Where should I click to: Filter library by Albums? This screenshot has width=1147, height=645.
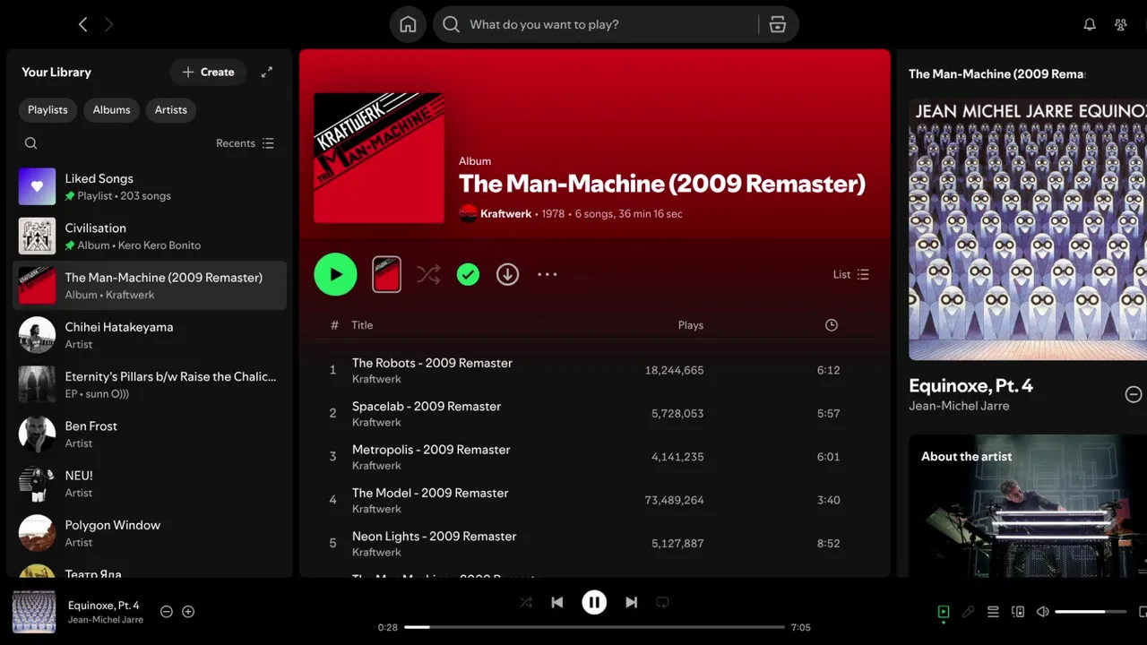click(111, 110)
